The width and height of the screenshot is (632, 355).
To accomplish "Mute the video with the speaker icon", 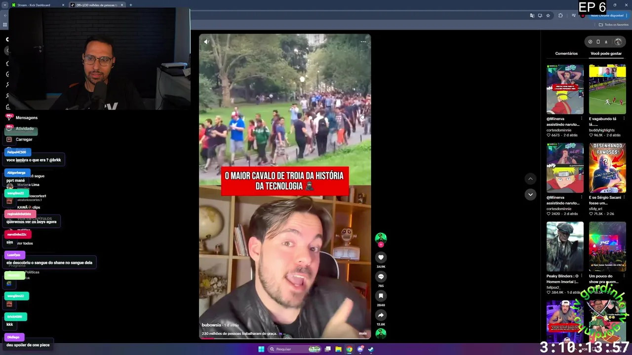I will point(206,42).
